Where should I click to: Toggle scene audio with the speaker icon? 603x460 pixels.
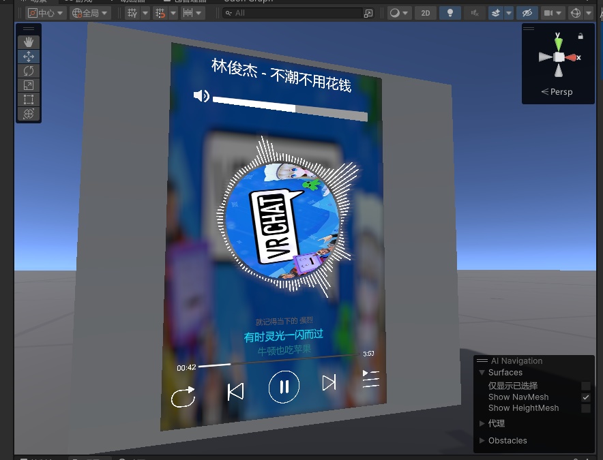click(x=473, y=12)
